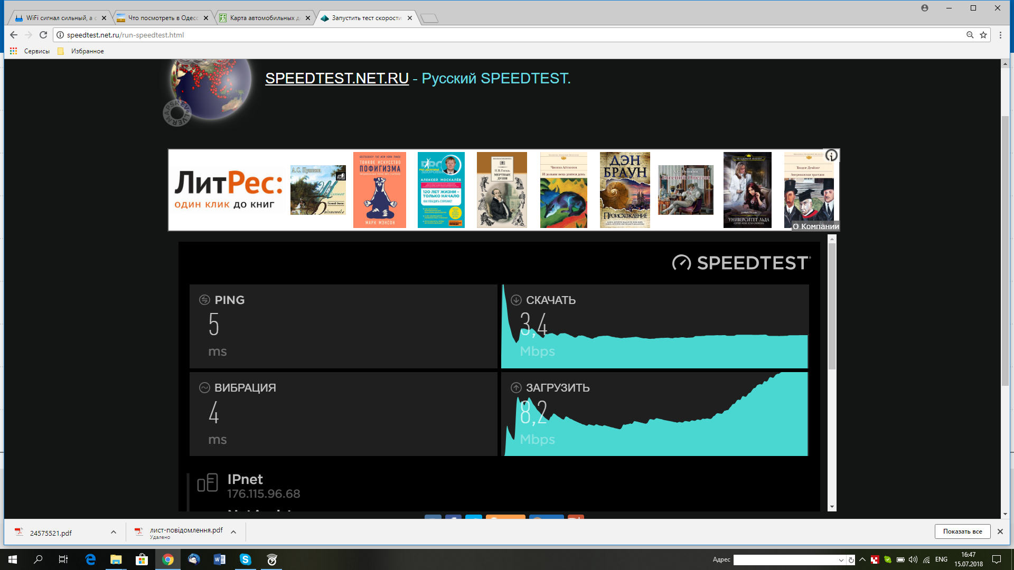This screenshot has width=1014, height=570.
Task: Open the Университет льда book cover
Action: pyautogui.click(x=747, y=190)
